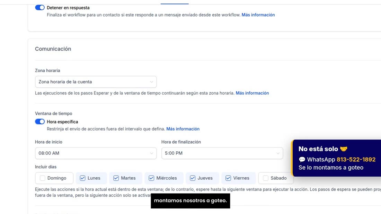Open the Hora de finalización dropdown
Image resolution: width=381 pixels, height=214 pixels.
tap(222, 153)
